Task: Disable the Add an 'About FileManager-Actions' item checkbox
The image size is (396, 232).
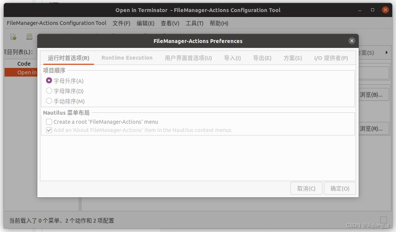Action: coord(49,130)
